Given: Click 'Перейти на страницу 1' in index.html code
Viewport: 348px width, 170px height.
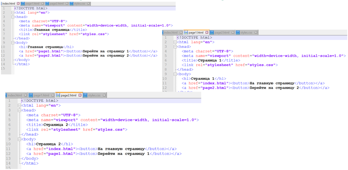Looking at the screenshot, I should [106, 51].
